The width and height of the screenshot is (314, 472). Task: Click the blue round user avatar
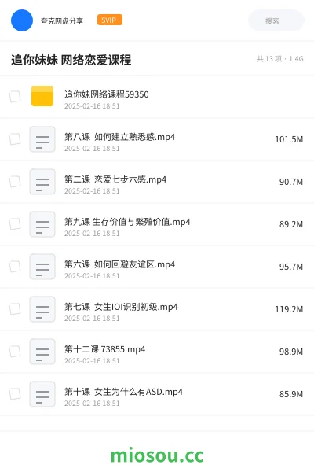point(22,20)
